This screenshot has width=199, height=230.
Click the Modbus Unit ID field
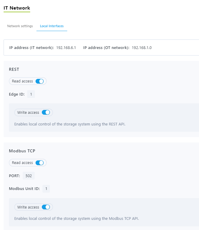tap(46, 189)
